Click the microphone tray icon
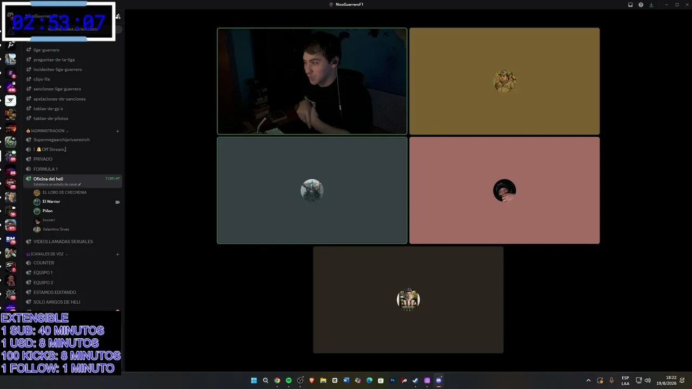The width and height of the screenshot is (692, 389). pos(611,380)
